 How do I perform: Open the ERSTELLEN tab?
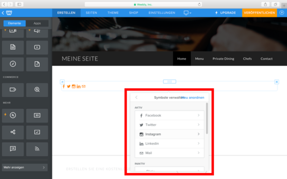[66, 13]
